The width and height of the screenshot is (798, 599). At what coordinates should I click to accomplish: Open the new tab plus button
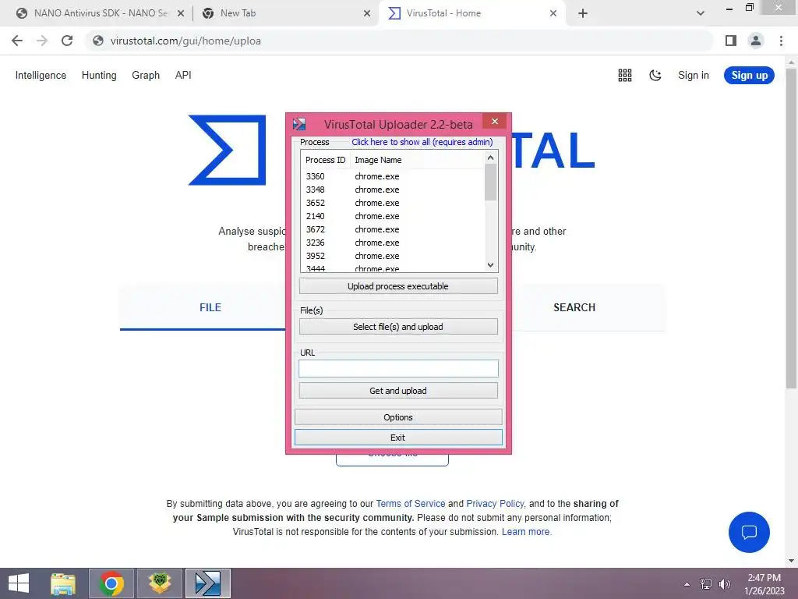click(x=583, y=13)
